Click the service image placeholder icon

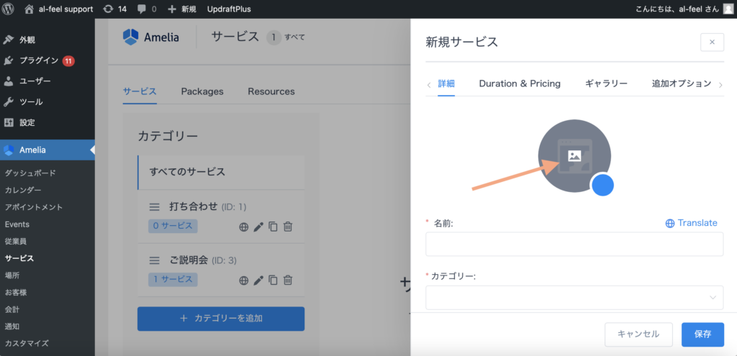pyautogui.click(x=574, y=155)
